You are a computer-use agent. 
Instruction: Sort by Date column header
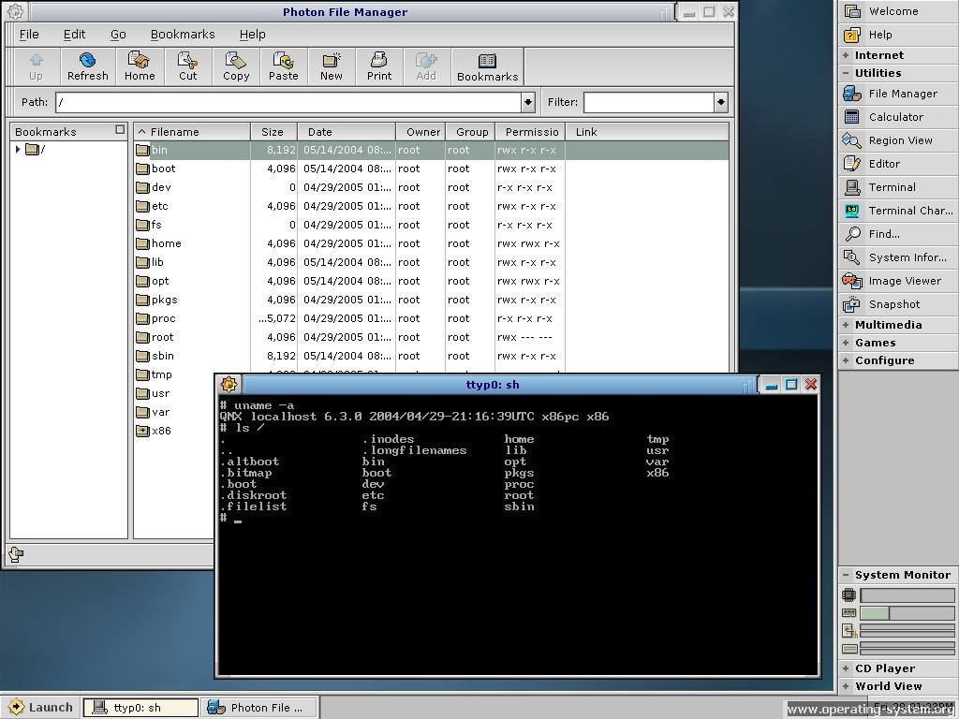347,131
